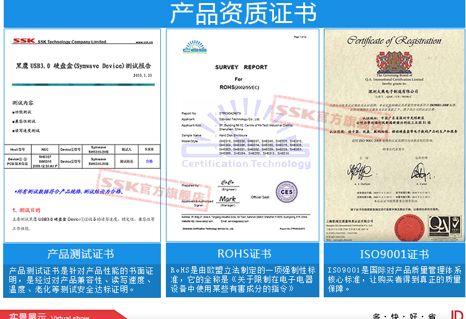This screenshot has height=319, width=466.
Task: Click the CES sunburst logo on survey report
Action: pos(194,47)
